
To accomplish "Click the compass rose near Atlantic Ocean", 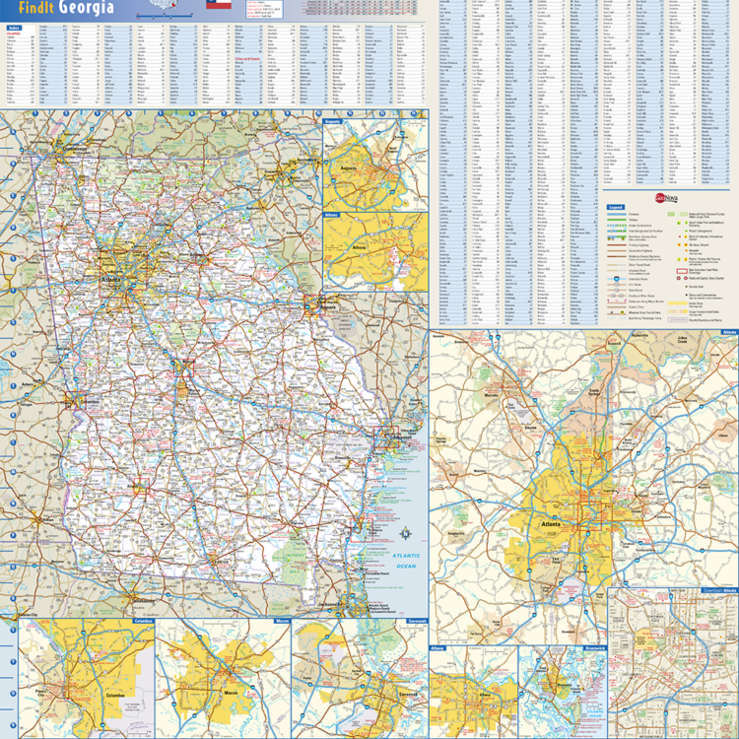I will 403,535.
